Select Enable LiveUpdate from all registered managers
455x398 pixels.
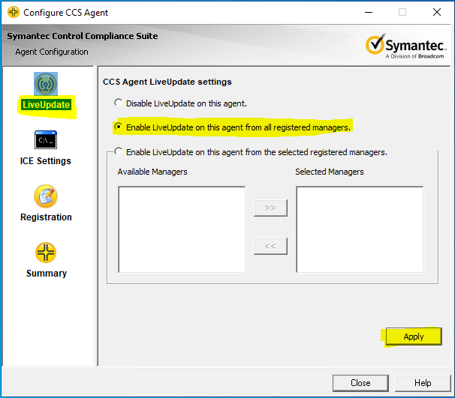click(233, 127)
